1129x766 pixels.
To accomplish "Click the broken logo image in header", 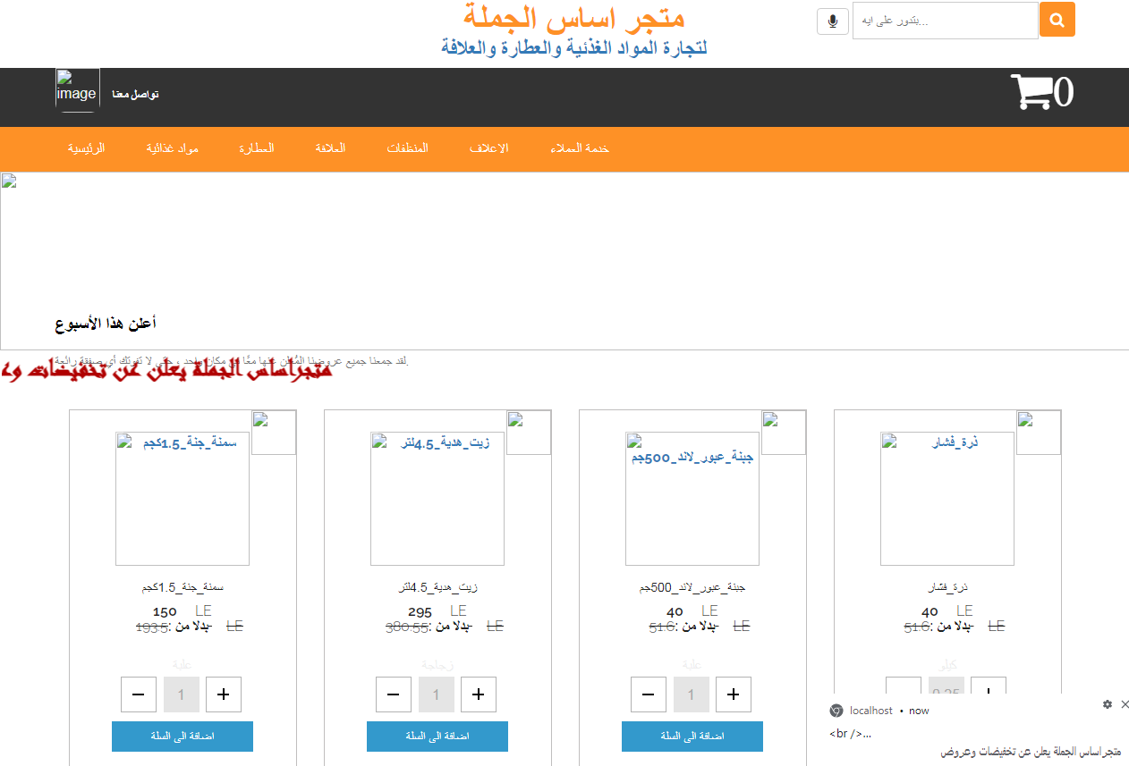I will tap(77, 90).
